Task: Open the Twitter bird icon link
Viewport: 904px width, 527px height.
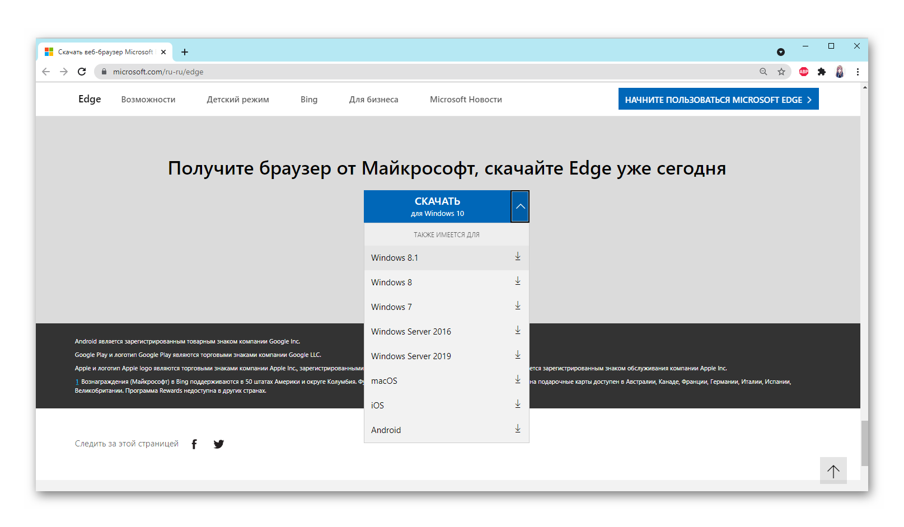Action: click(219, 444)
